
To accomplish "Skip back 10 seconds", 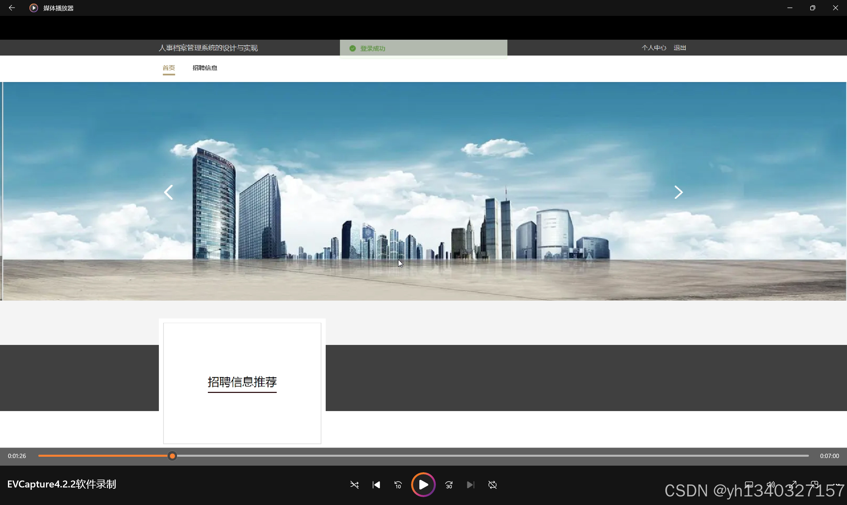I will tap(398, 484).
